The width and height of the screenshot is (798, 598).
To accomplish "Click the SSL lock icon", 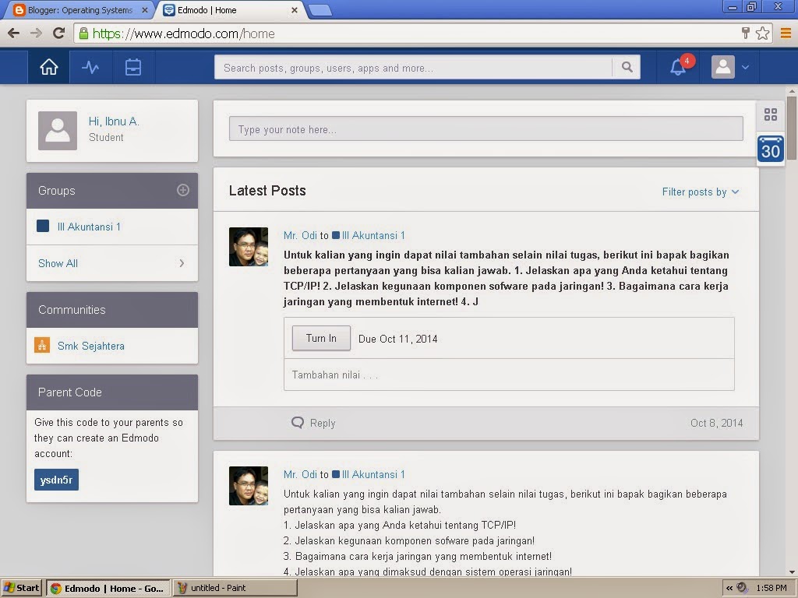I will pyautogui.click(x=83, y=33).
